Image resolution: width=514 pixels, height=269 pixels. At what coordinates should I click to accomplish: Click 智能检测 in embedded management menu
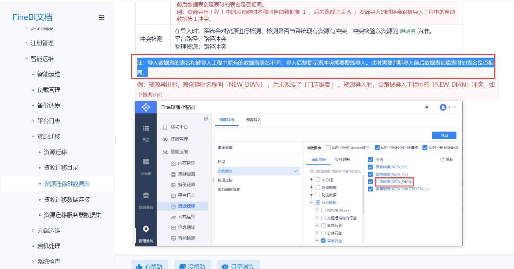[187, 238]
